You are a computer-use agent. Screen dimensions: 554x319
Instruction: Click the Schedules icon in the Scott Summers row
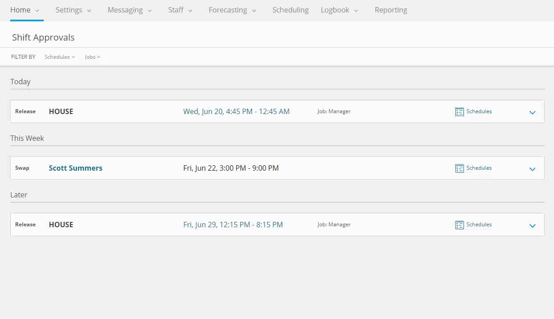[460, 168]
